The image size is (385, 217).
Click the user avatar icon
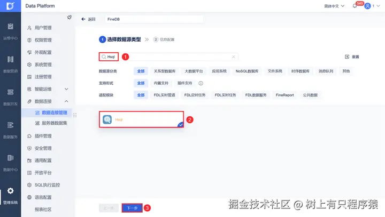pos(367,6)
